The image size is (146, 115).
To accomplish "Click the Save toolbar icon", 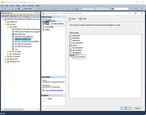I will point(15,9).
